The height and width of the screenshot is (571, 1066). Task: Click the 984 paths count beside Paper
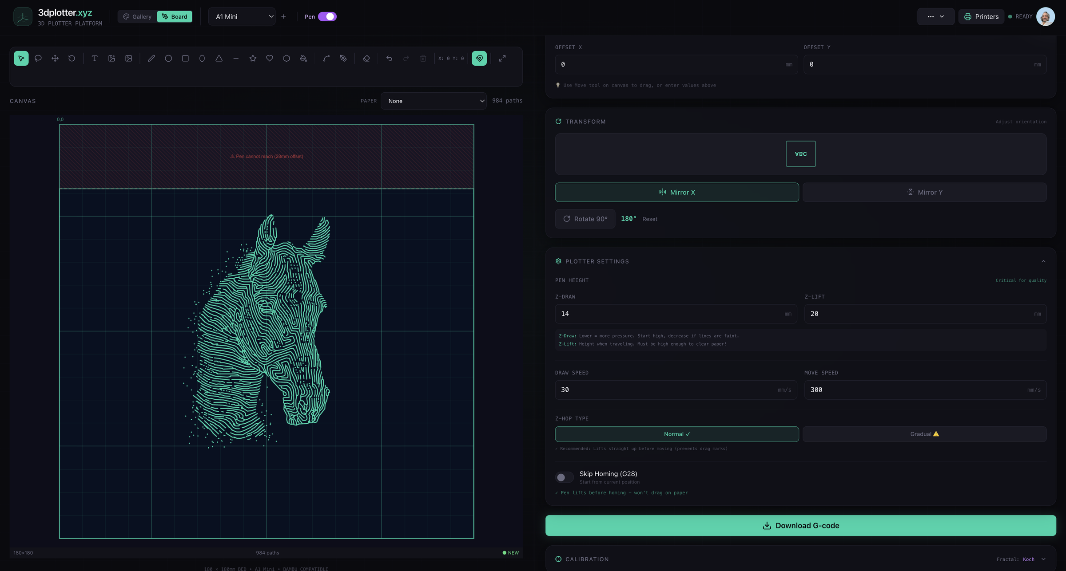pos(507,101)
